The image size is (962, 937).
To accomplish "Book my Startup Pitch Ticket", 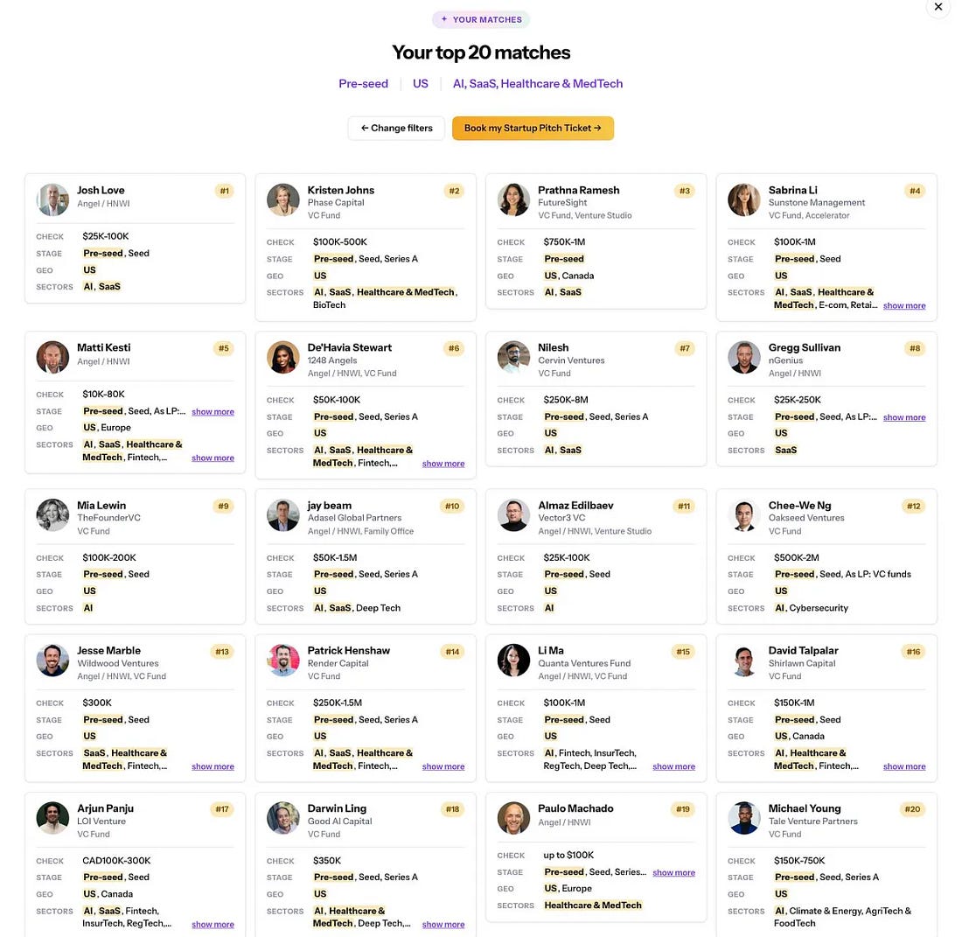I will click(x=533, y=129).
